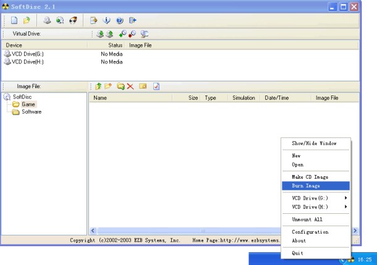Screen dimensions: 377x265
Task: Choose About menu entry
Action: [316, 240]
